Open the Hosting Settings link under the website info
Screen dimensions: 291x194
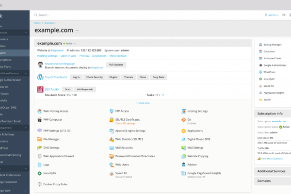[47, 56]
